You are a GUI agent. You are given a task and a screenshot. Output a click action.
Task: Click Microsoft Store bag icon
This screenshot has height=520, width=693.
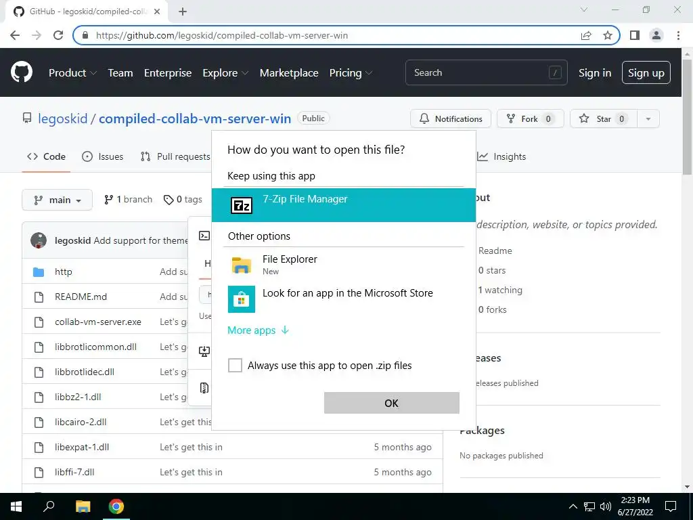coord(242,299)
